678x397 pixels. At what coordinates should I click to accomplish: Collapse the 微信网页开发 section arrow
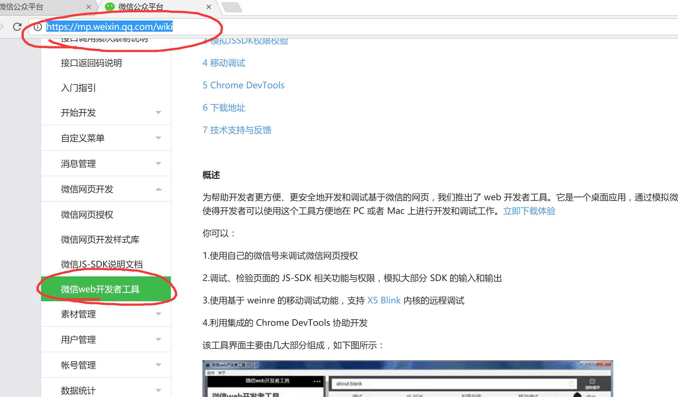coord(158,189)
